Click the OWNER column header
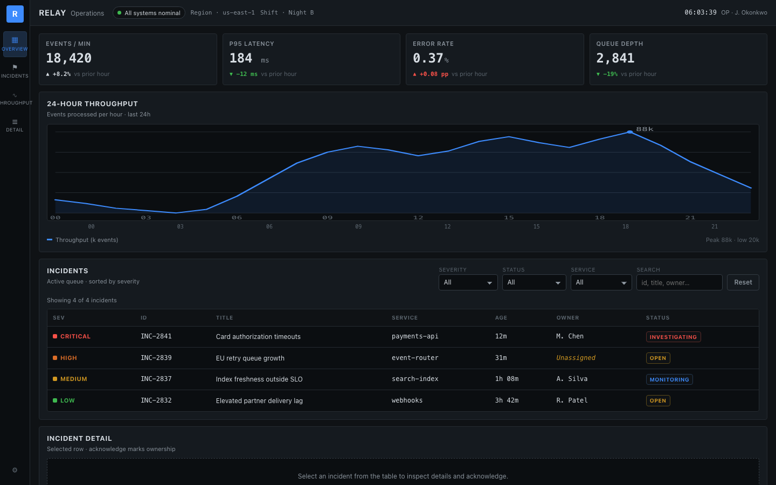This screenshot has width=776, height=485. pos(567,318)
